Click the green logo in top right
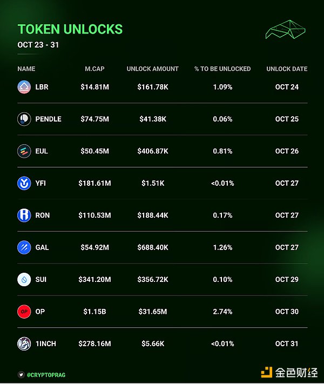Viewport: 324px width, 384px height. point(286,30)
